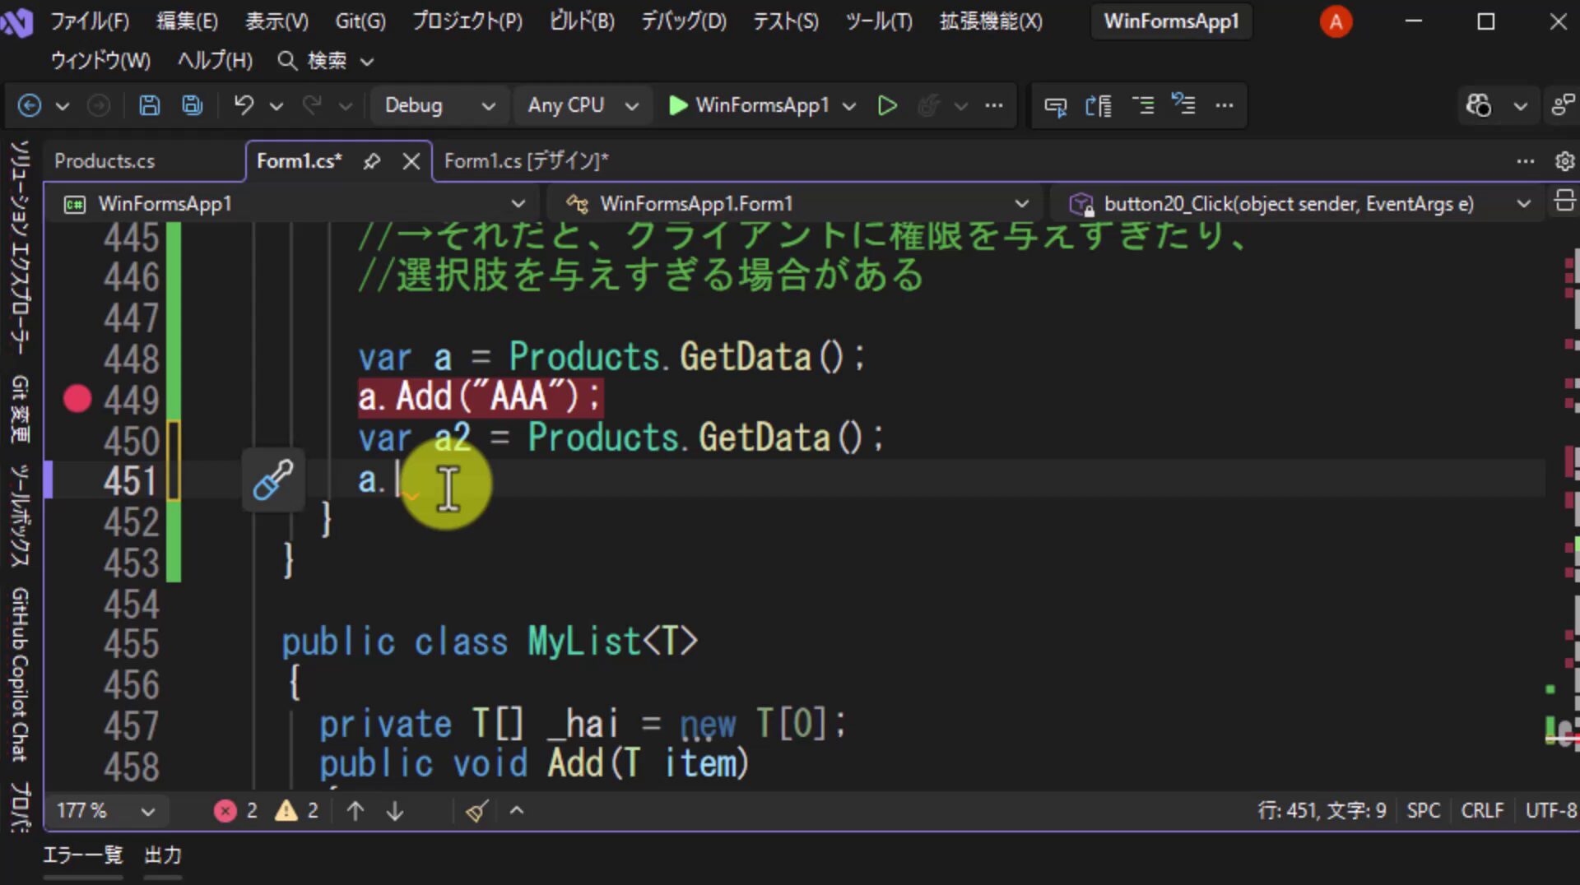Open the エラー一覧 panel tab
This screenshot has width=1580, height=885.
(82, 855)
